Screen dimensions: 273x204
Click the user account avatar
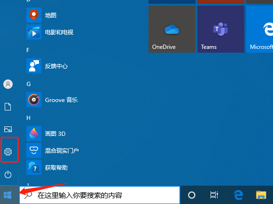coord(8,84)
